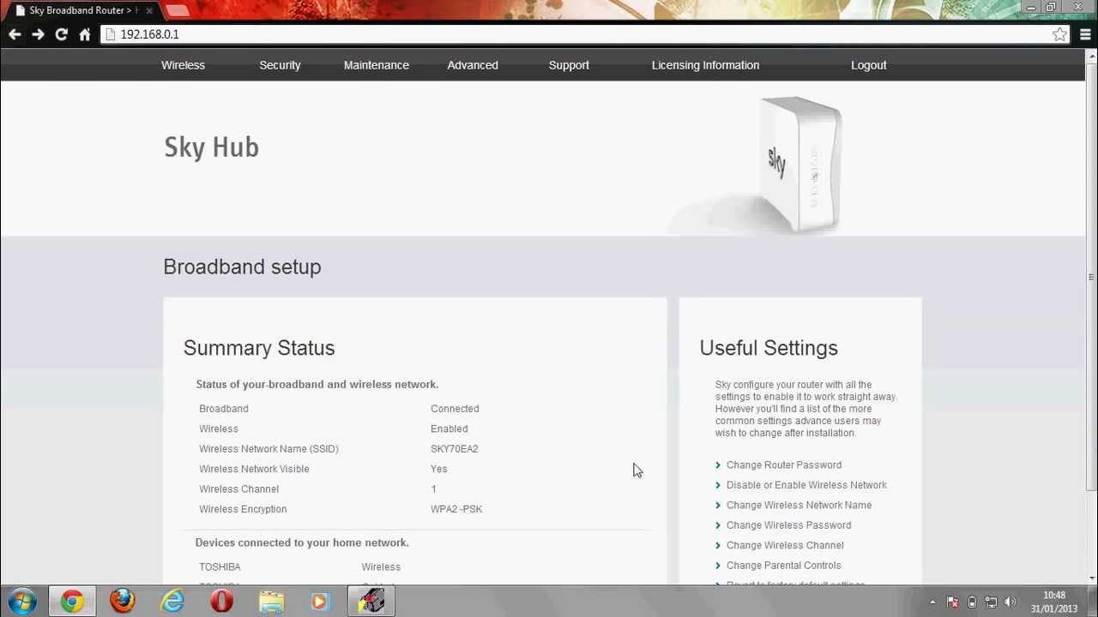Click the SSID value SKY70EA2
The width and height of the screenshot is (1098, 617).
coord(454,449)
